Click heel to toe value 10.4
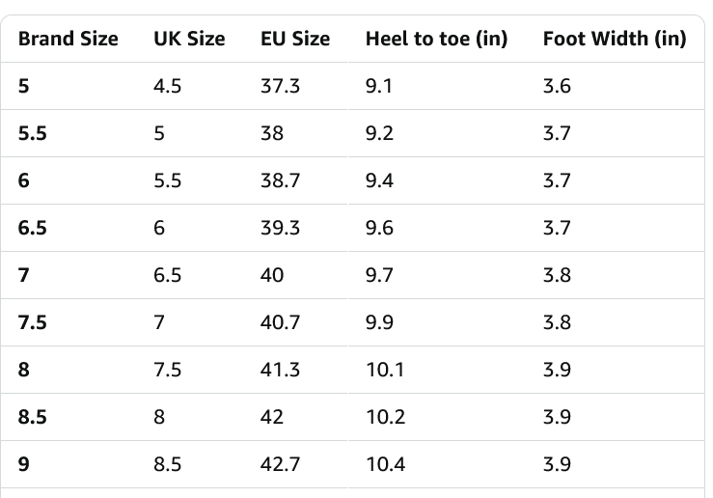Screen dimensions: 713x498 click(x=385, y=464)
